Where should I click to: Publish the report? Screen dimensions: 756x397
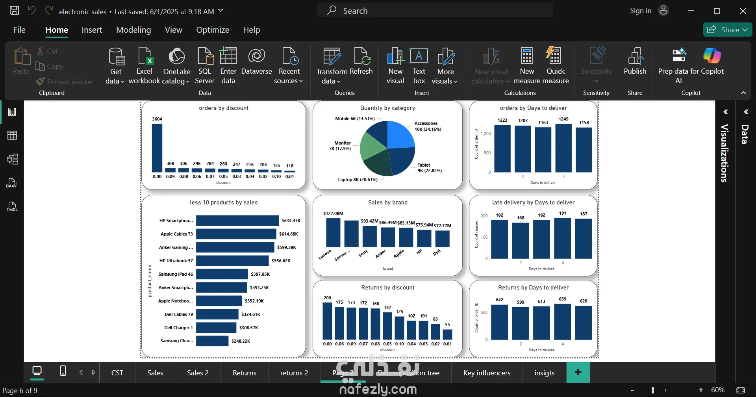(635, 61)
